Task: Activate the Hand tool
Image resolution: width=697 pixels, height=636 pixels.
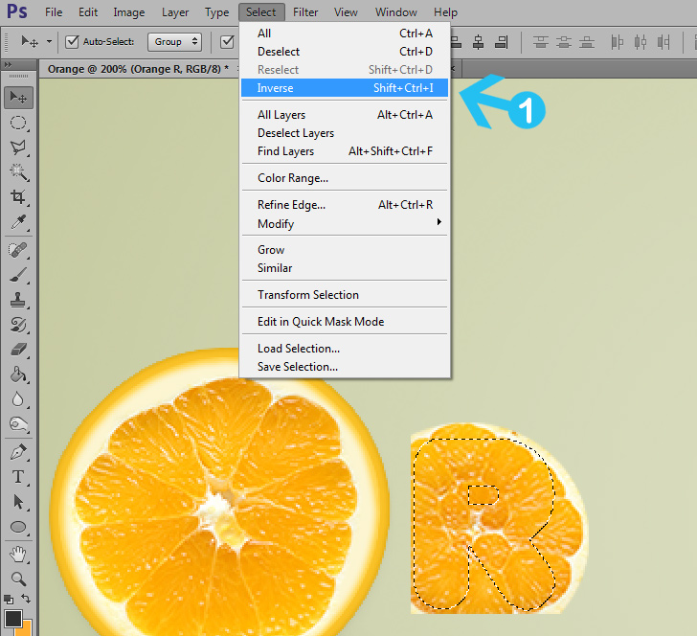Action: pyautogui.click(x=18, y=554)
